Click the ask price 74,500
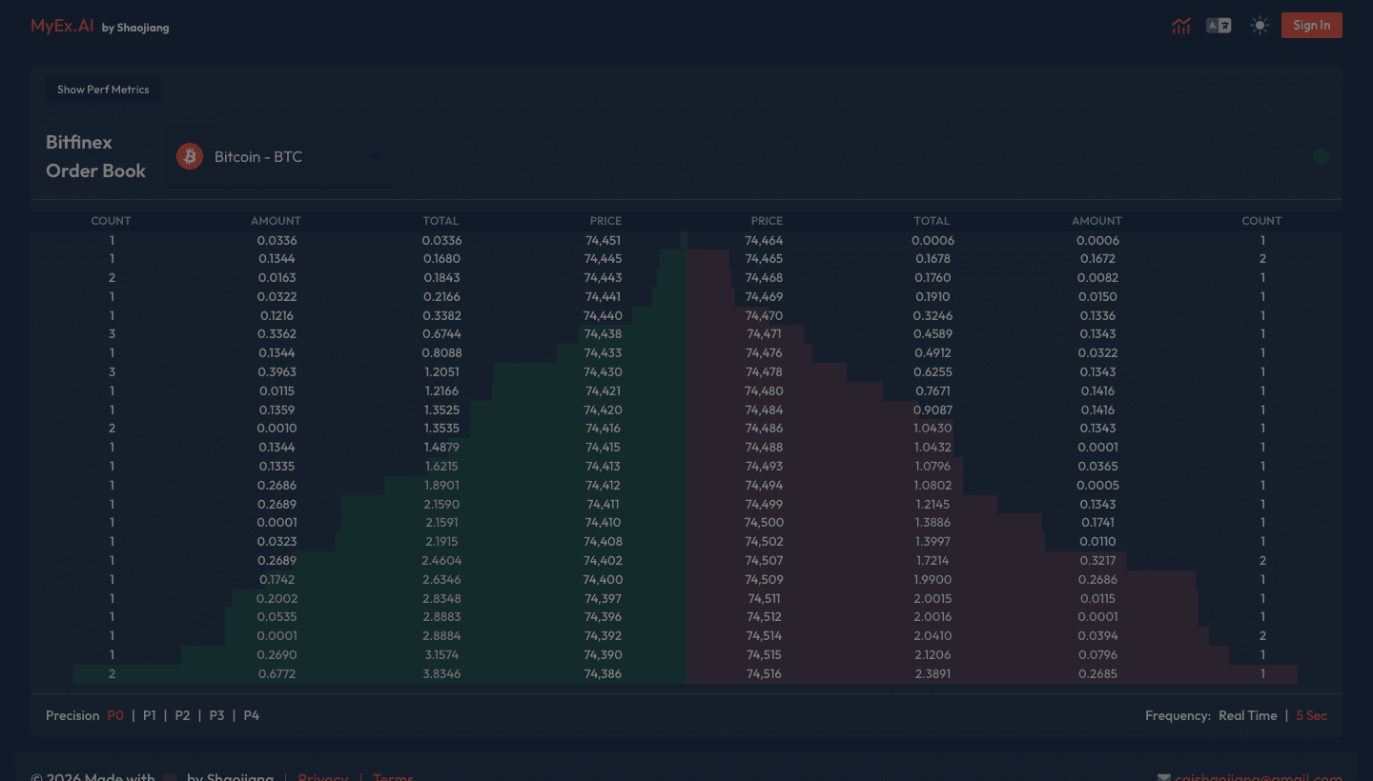1373x781 pixels. [x=765, y=523]
